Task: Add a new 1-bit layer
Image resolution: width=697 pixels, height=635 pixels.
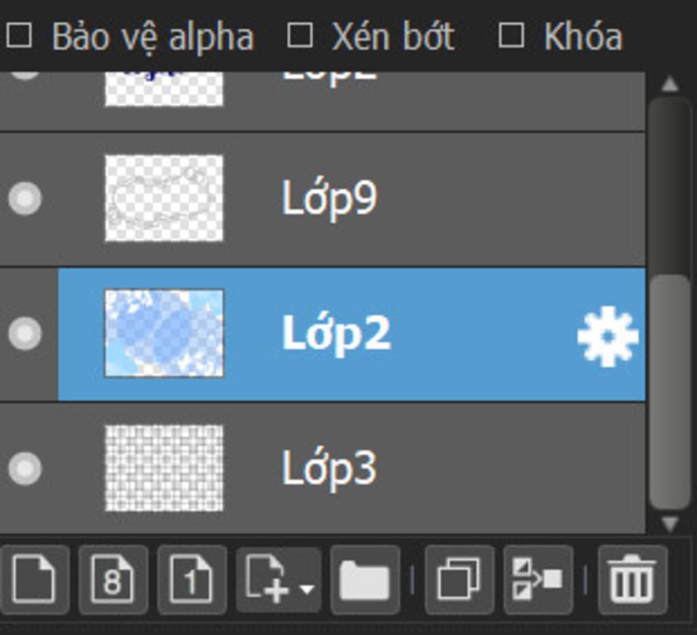Action: 191,580
